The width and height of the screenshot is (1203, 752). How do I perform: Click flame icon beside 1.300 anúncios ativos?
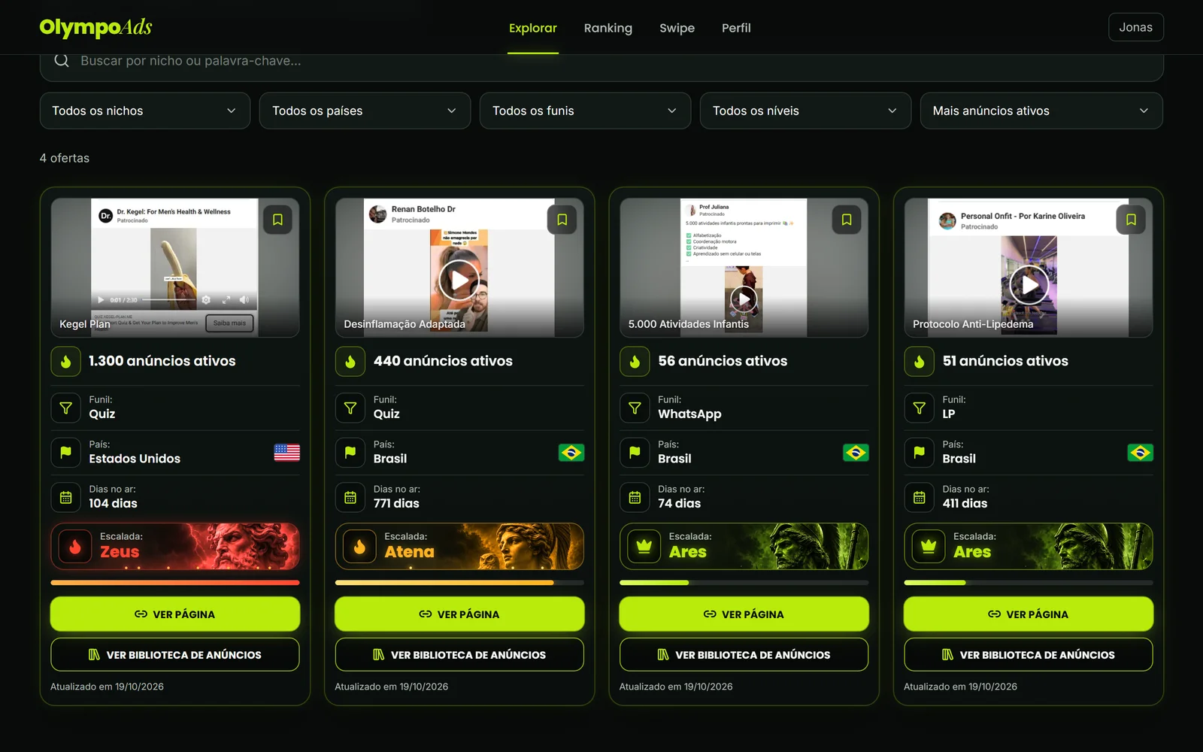[x=66, y=362]
